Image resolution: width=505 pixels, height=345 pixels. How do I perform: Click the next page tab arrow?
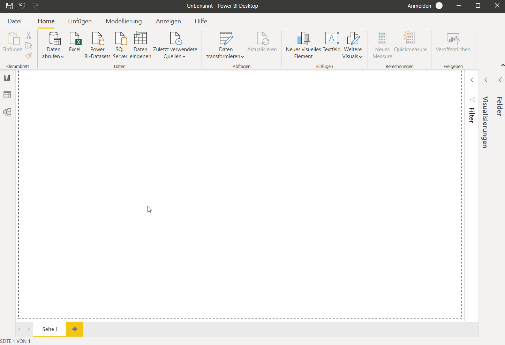point(29,329)
